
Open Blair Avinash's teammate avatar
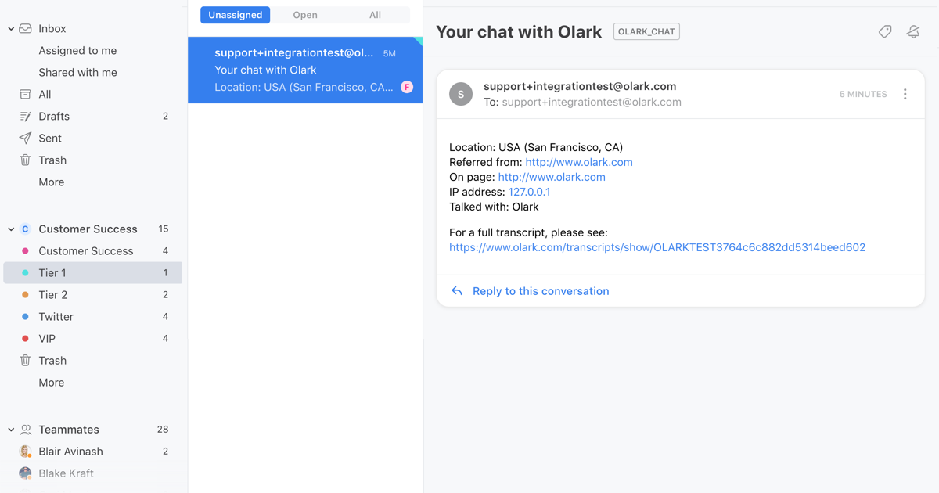(x=26, y=451)
